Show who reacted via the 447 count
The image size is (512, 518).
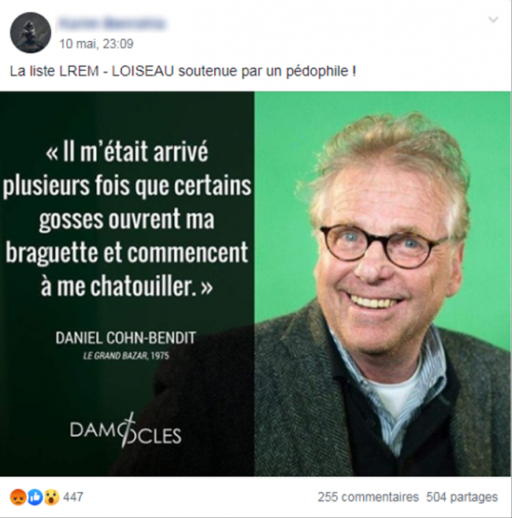(73, 497)
